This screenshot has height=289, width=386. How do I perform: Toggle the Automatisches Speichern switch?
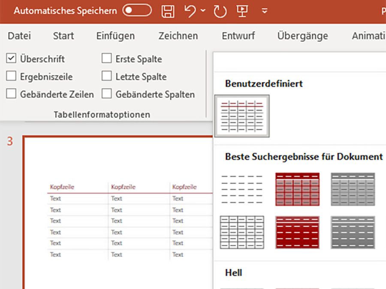(137, 10)
